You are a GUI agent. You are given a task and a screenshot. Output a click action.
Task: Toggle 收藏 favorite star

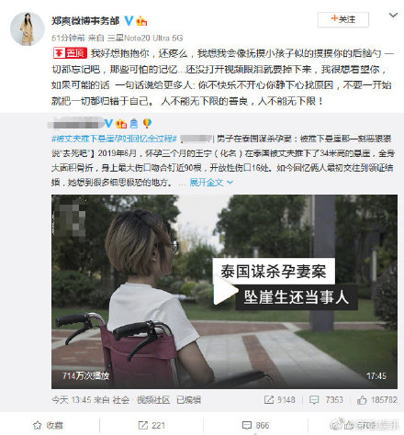coord(48,425)
